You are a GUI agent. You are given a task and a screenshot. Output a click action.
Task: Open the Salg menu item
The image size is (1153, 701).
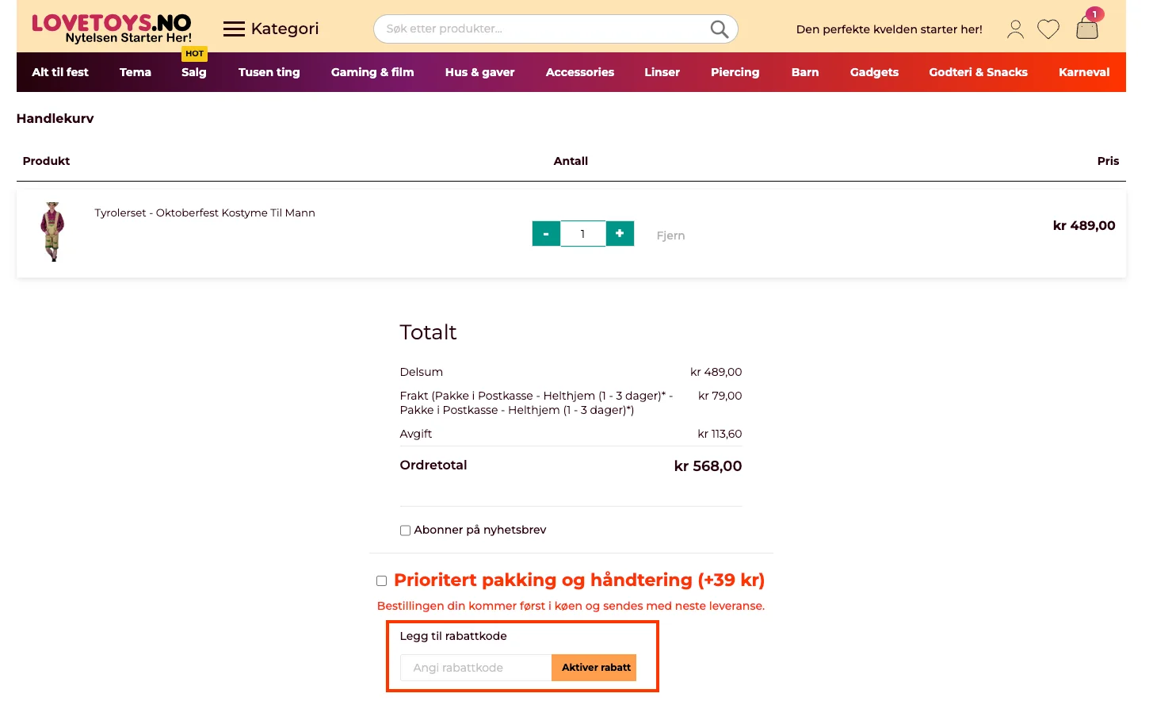click(193, 72)
